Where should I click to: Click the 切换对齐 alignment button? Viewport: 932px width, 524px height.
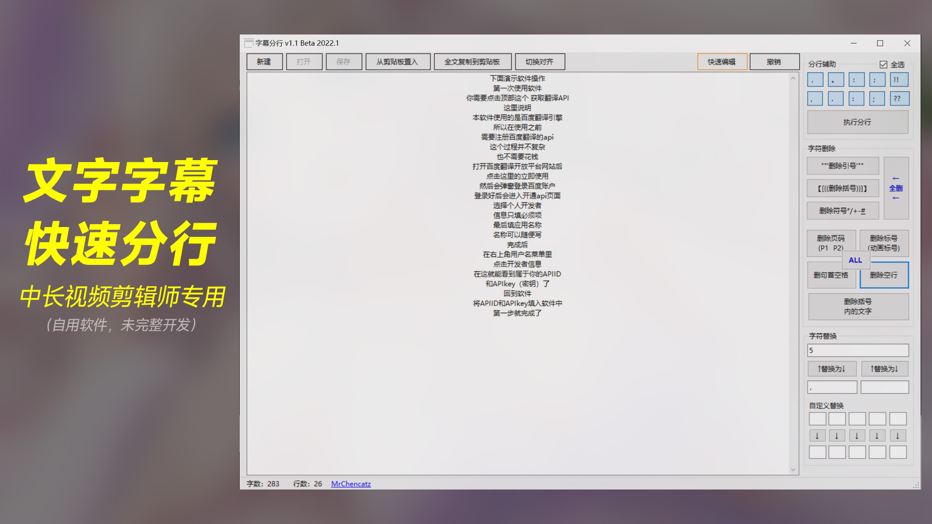540,62
